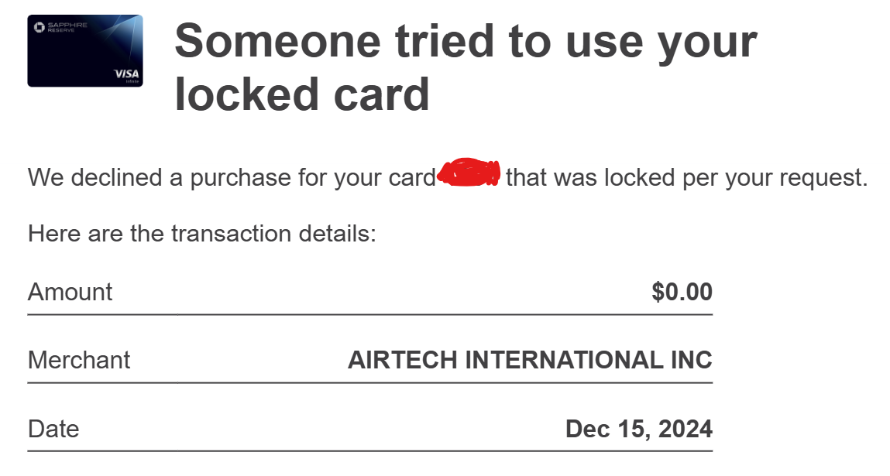
Task: Click the AIRTECH INTERNATIONAL INC merchant name
Action: pyautogui.click(x=530, y=360)
